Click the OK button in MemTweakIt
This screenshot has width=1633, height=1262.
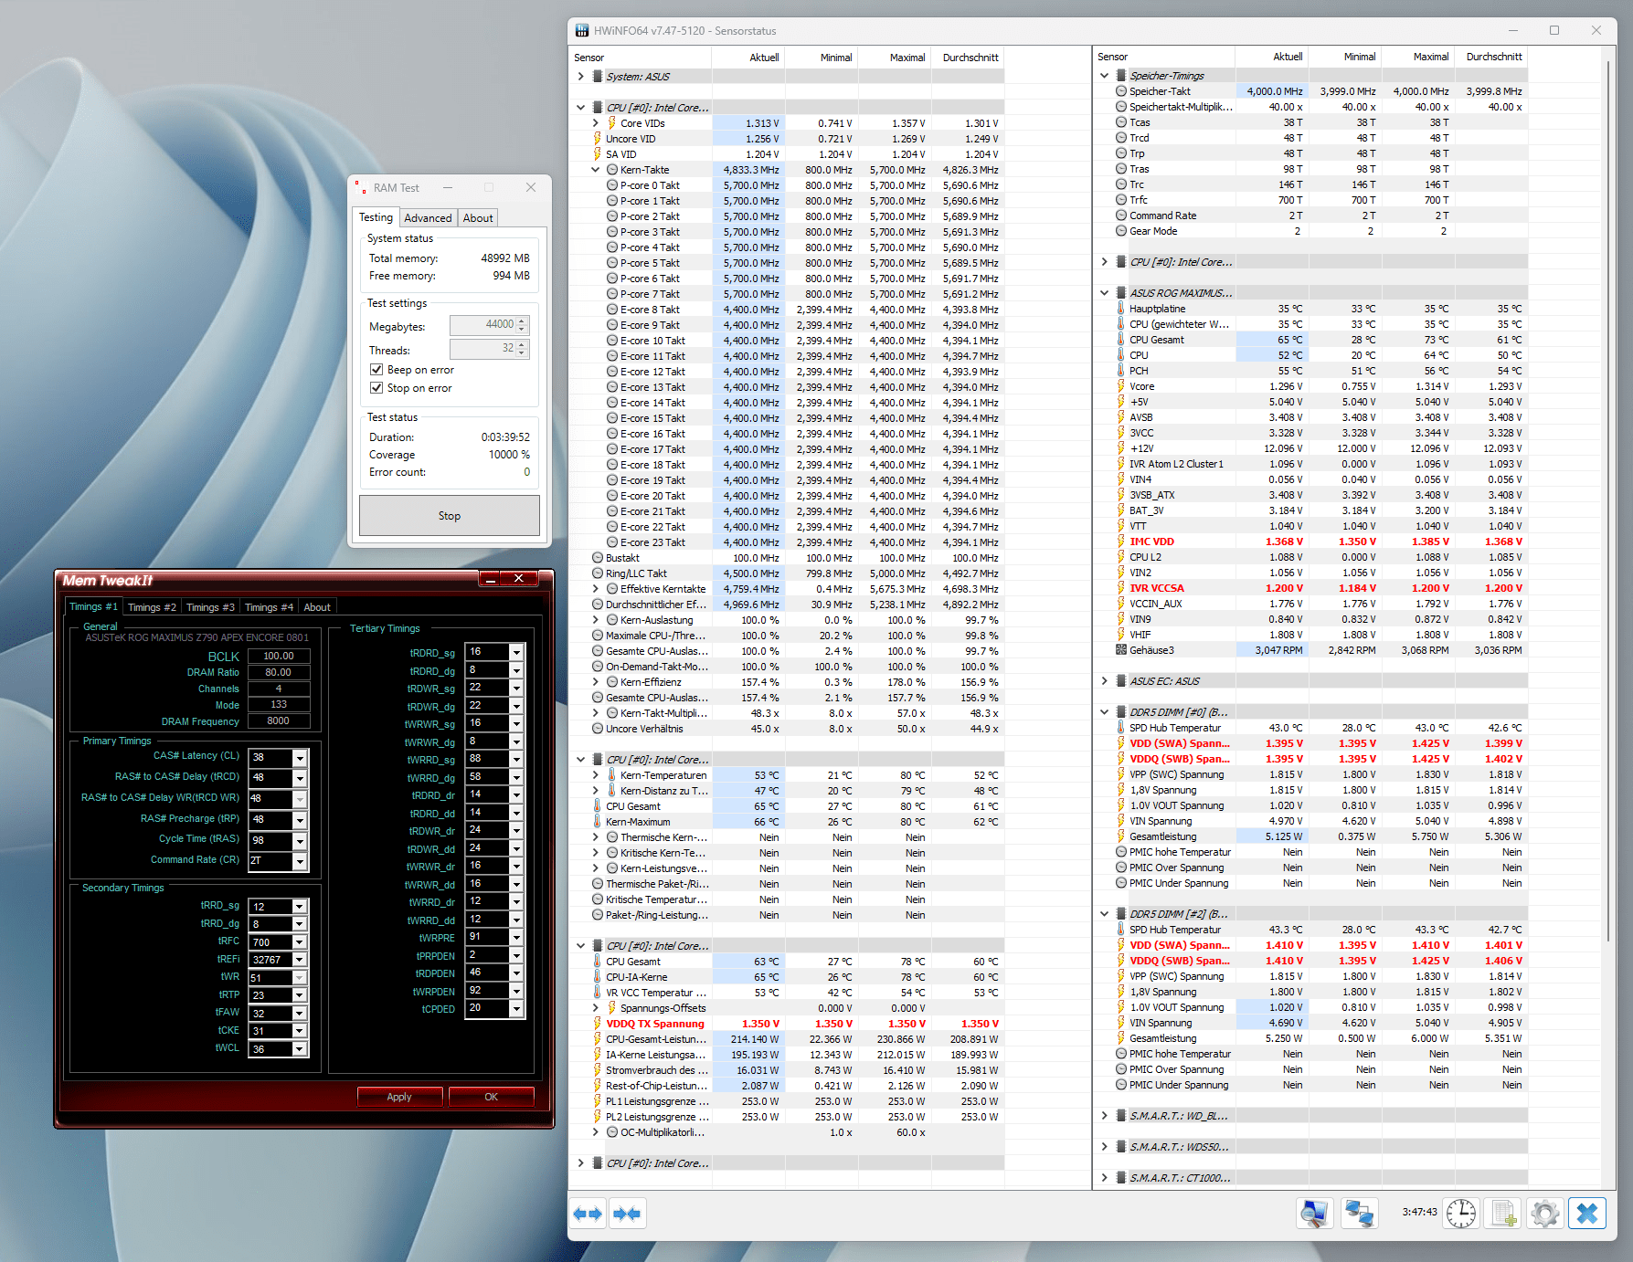(x=492, y=1097)
